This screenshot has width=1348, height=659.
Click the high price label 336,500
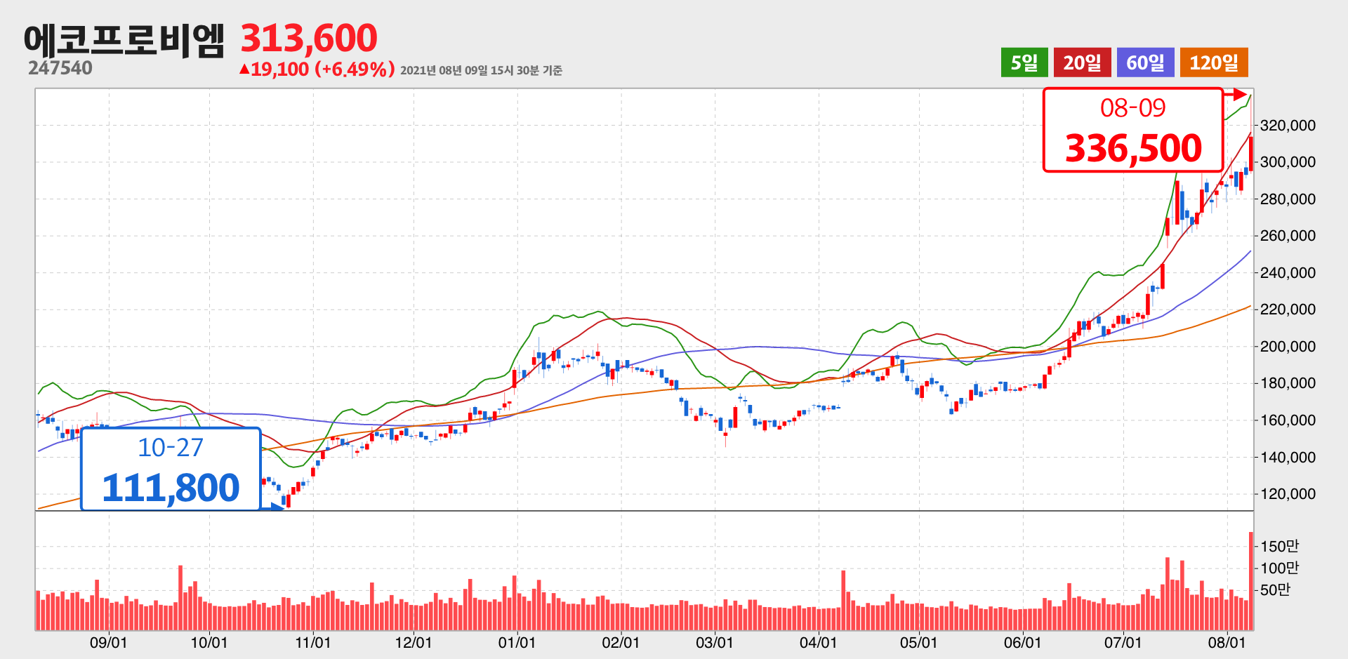(1133, 148)
